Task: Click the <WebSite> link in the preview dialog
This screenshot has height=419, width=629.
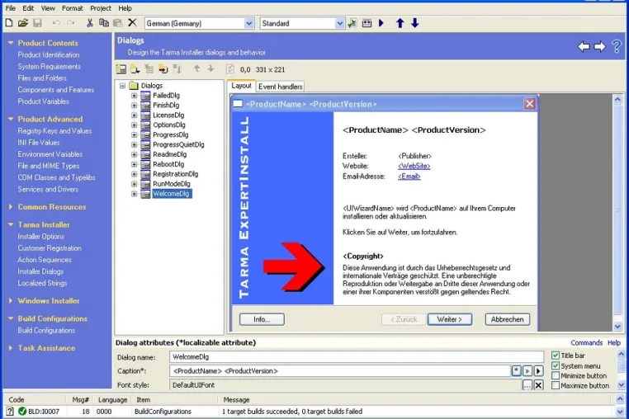Action: pyautogui.click(x=414, y=166)
